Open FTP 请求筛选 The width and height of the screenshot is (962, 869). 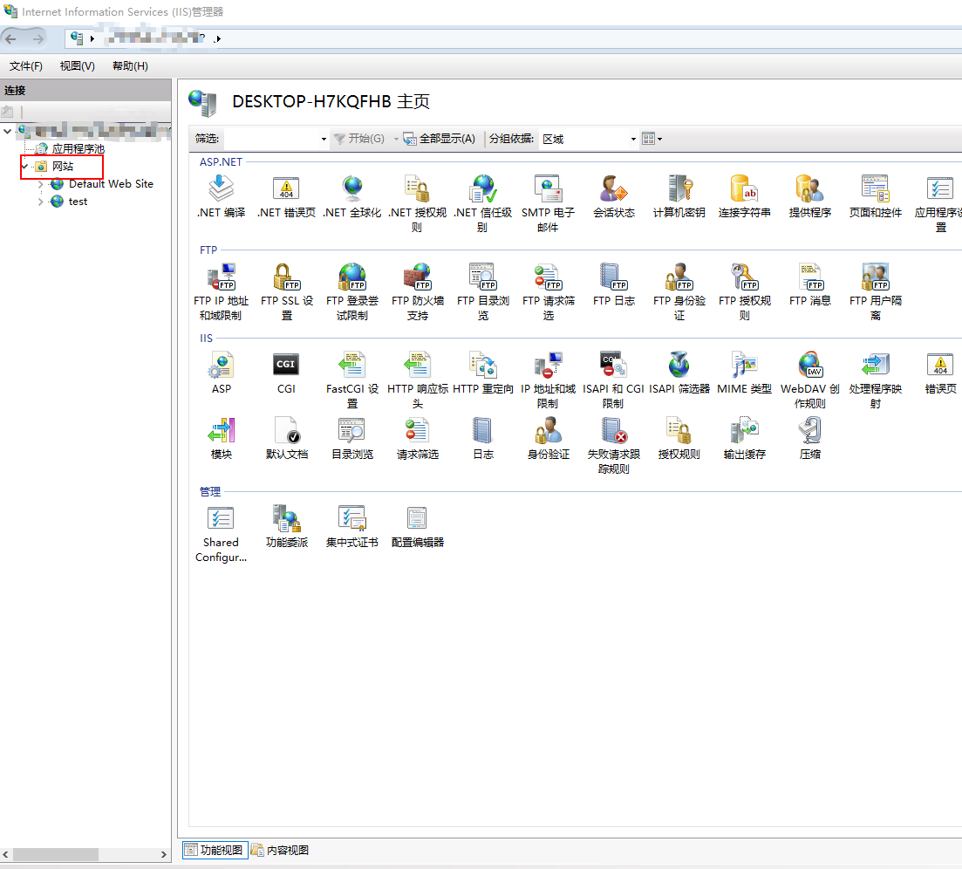tap(549, 291)
